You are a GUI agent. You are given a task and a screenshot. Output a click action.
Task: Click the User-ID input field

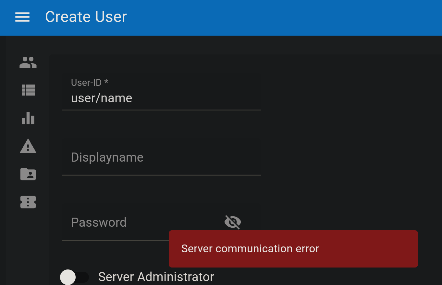[146, 97]
